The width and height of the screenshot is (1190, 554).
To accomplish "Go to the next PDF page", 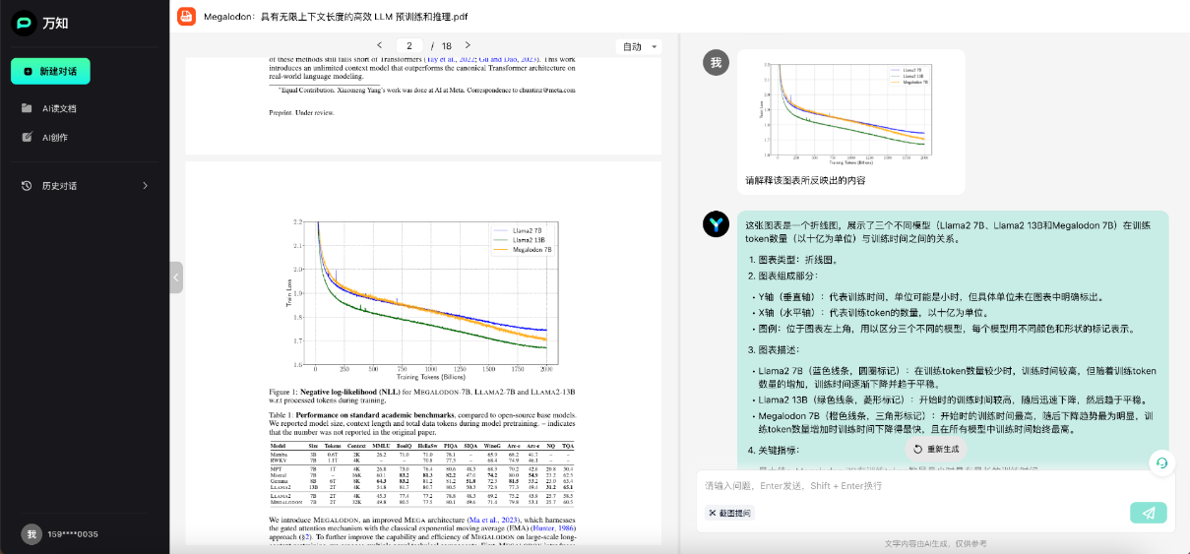I will coord(468,45).
